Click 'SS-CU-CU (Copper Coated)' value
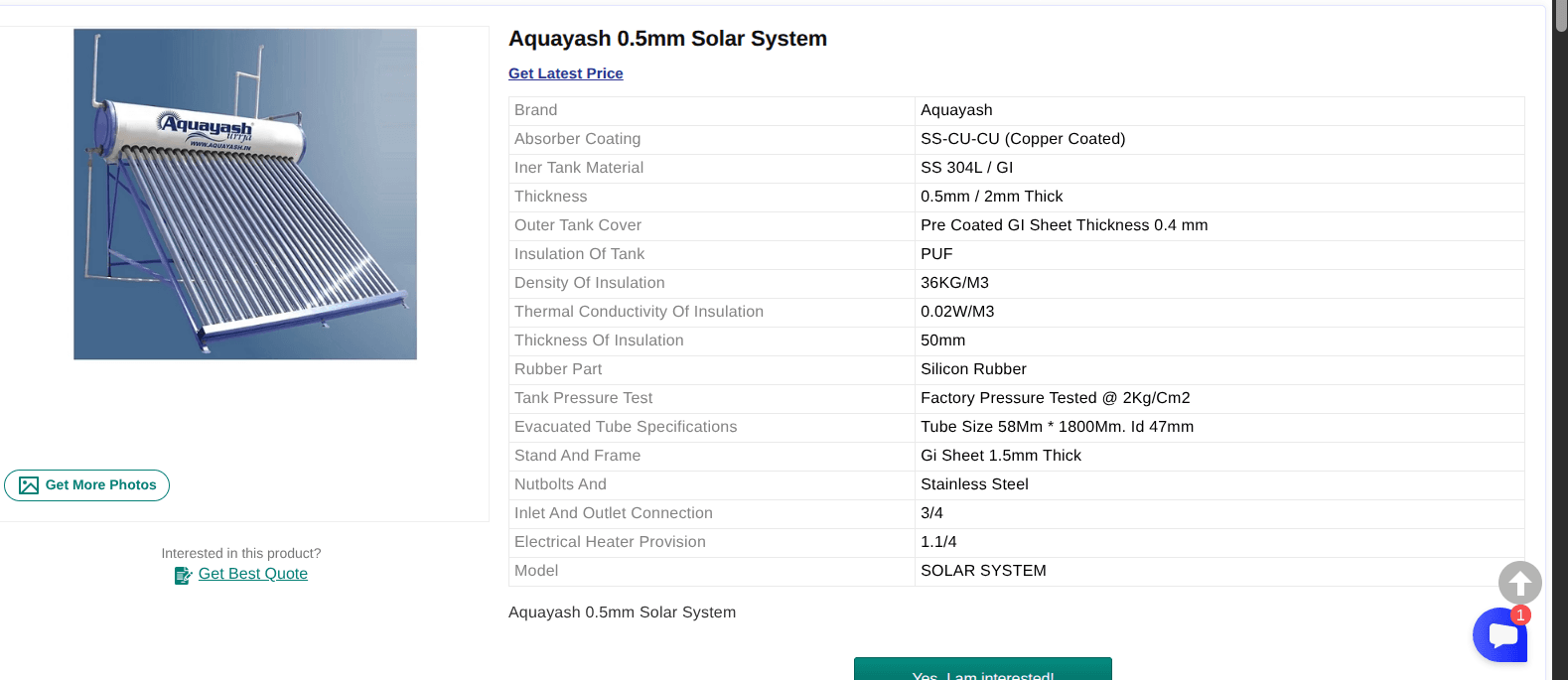1568x680 pixels. tap(1023, 139)
